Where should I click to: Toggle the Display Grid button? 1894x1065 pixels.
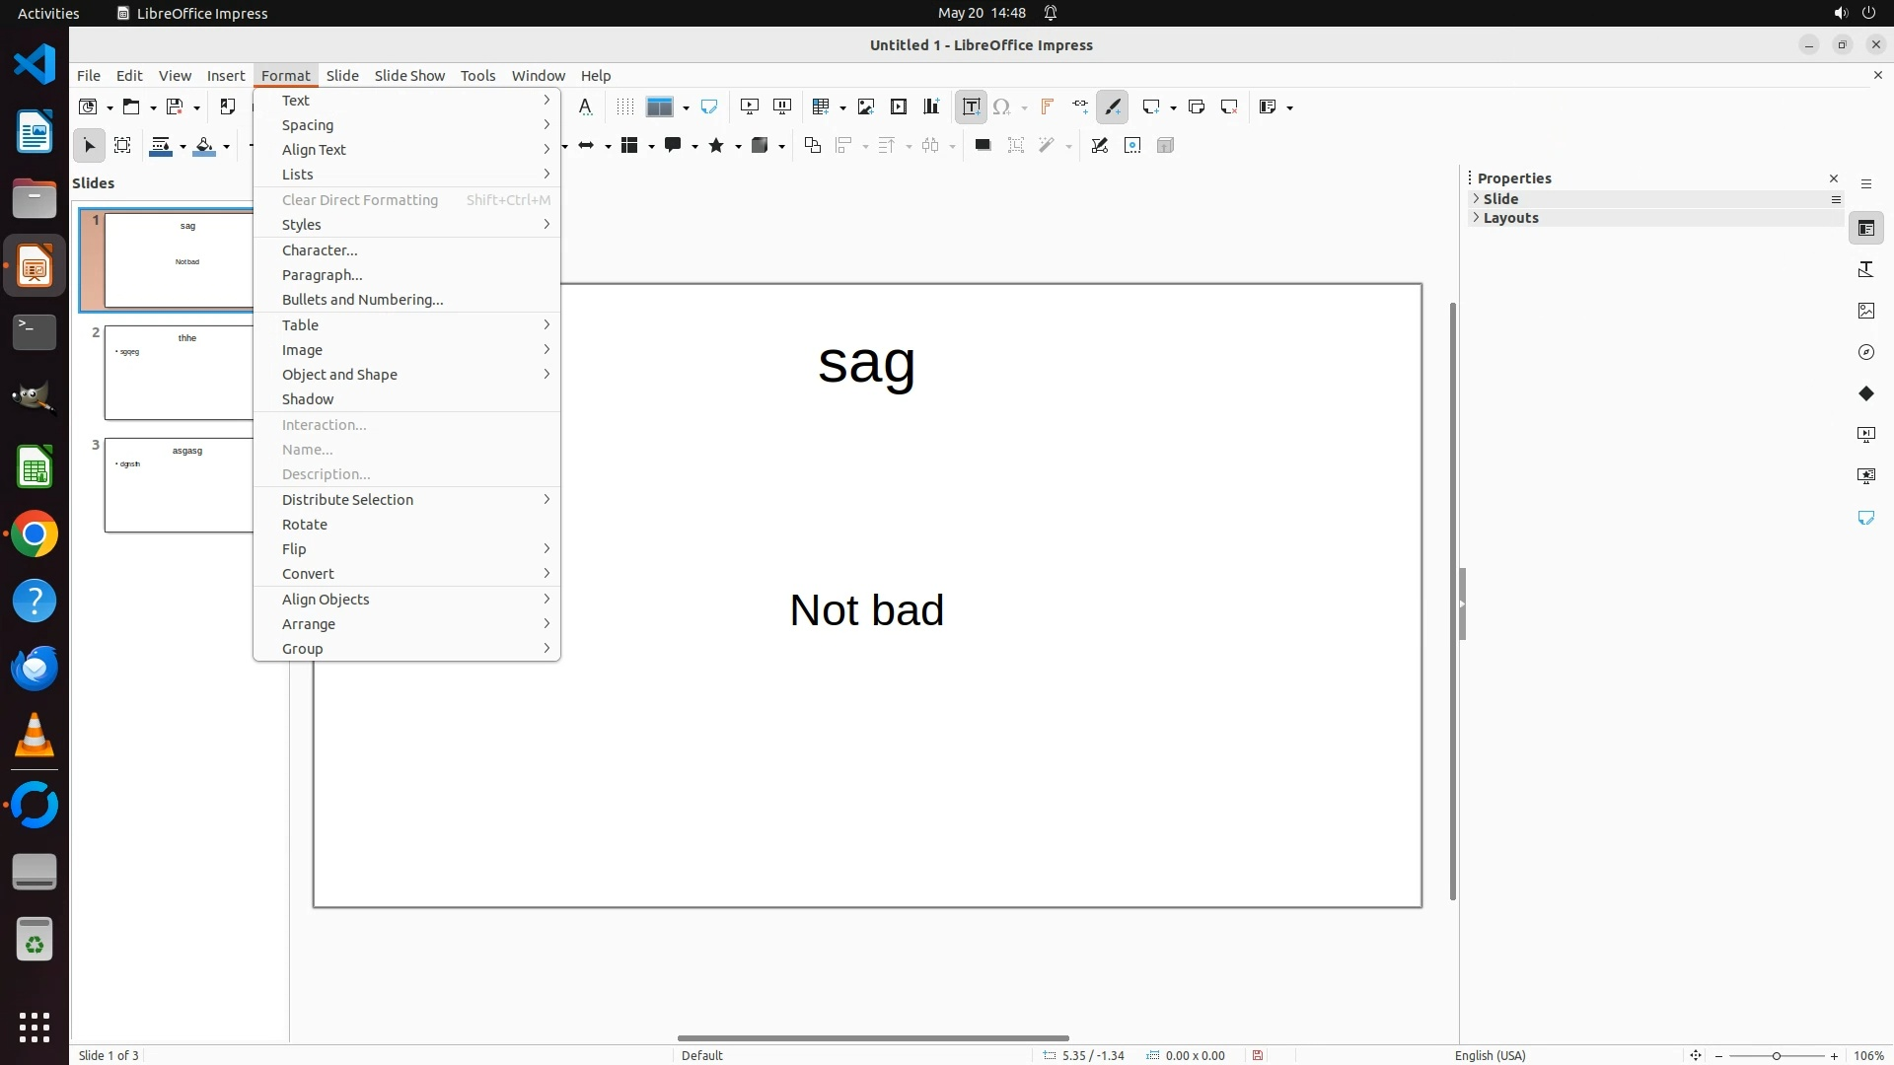pos(625,106)
